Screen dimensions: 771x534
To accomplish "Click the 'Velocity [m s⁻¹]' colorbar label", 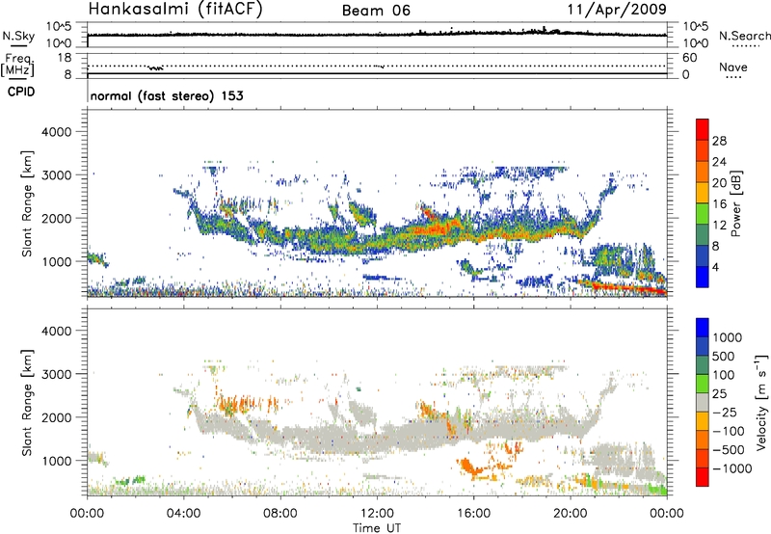I will tap(761, 402).
